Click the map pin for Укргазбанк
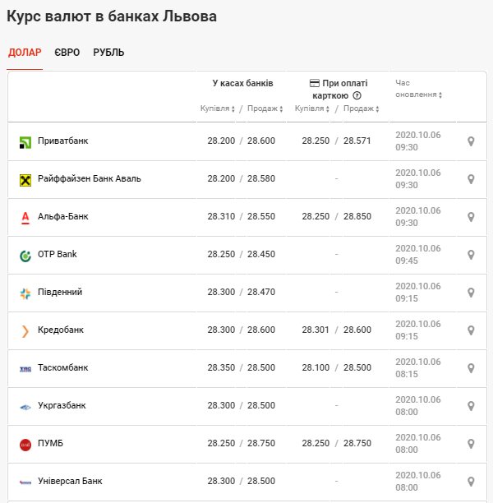Viewport: 493px width, 503px height. pyautogui.click(x=471, y=406)
